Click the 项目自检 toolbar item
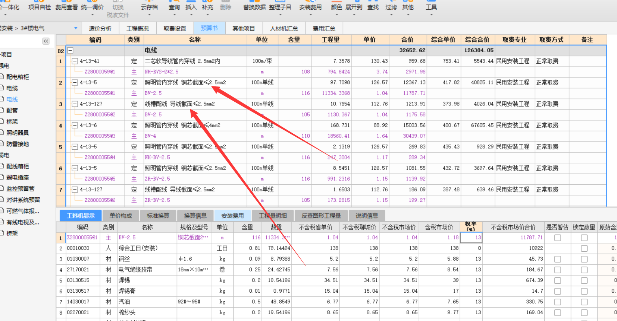This screenshot has height=321, width=617. point(40,7)
